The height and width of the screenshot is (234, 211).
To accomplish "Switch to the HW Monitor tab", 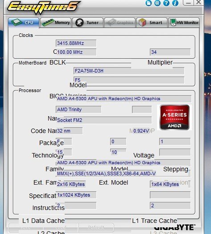I will (x=184, y=23).
